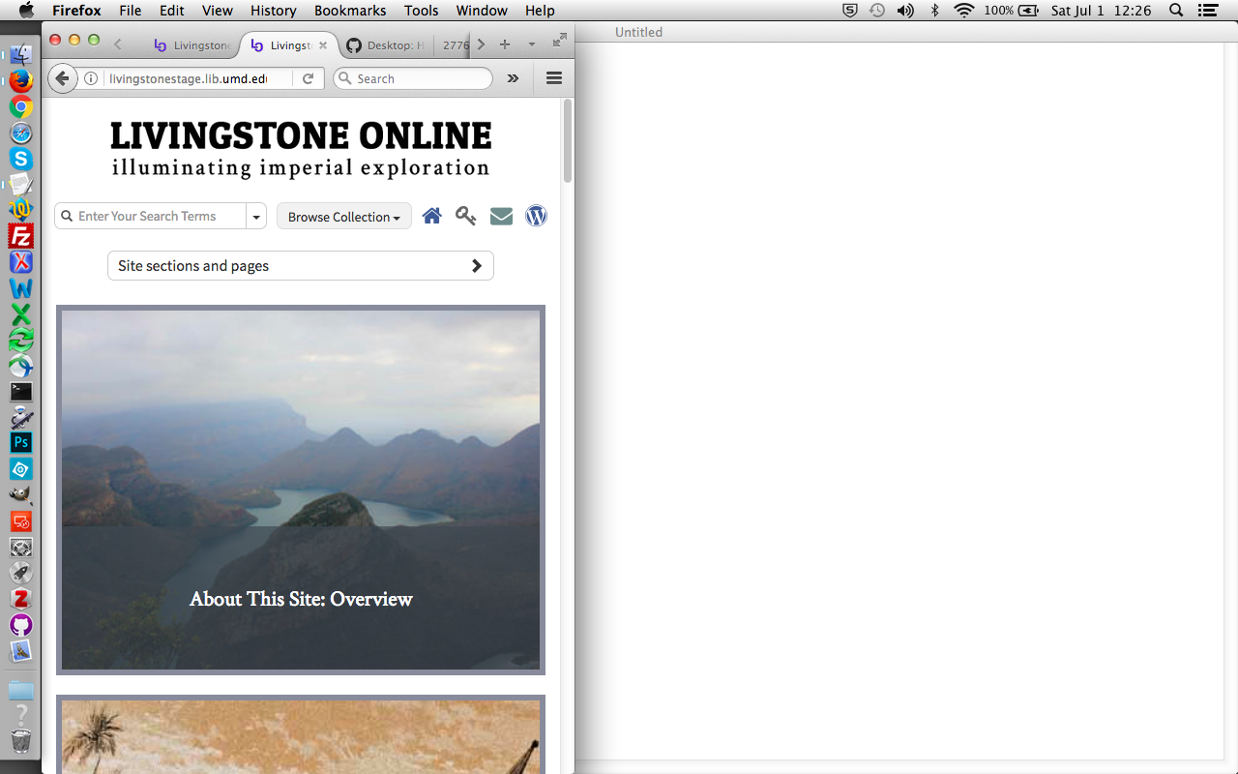Open the File menu
1238x774 pixels.
tap(131, 11)
